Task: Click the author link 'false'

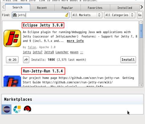Action: coord(32,47)
